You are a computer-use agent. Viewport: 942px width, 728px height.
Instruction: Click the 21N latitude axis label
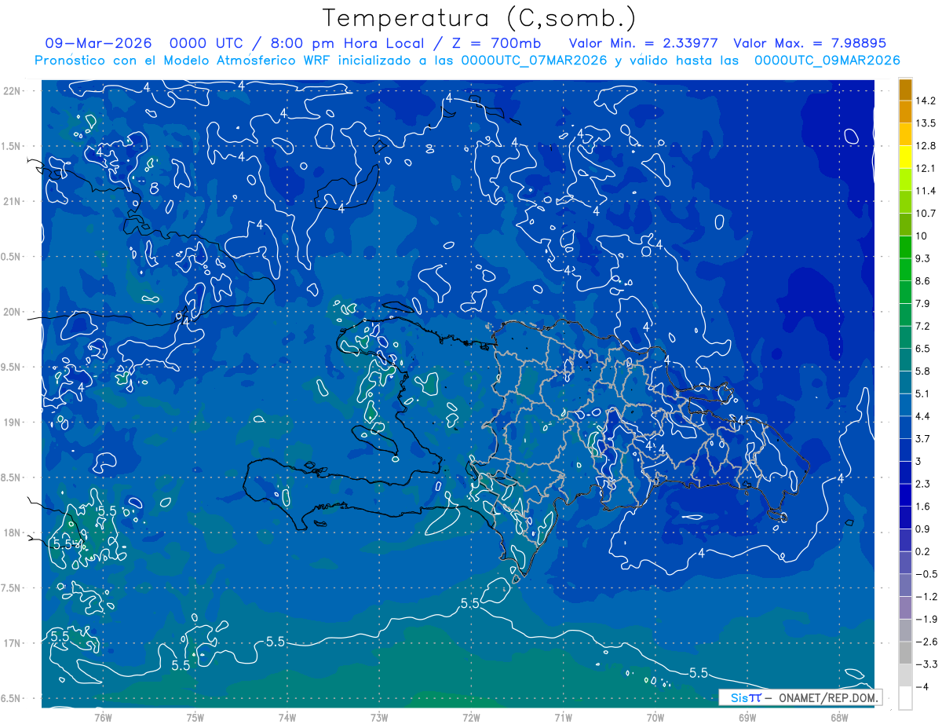[x=13, y=201]
